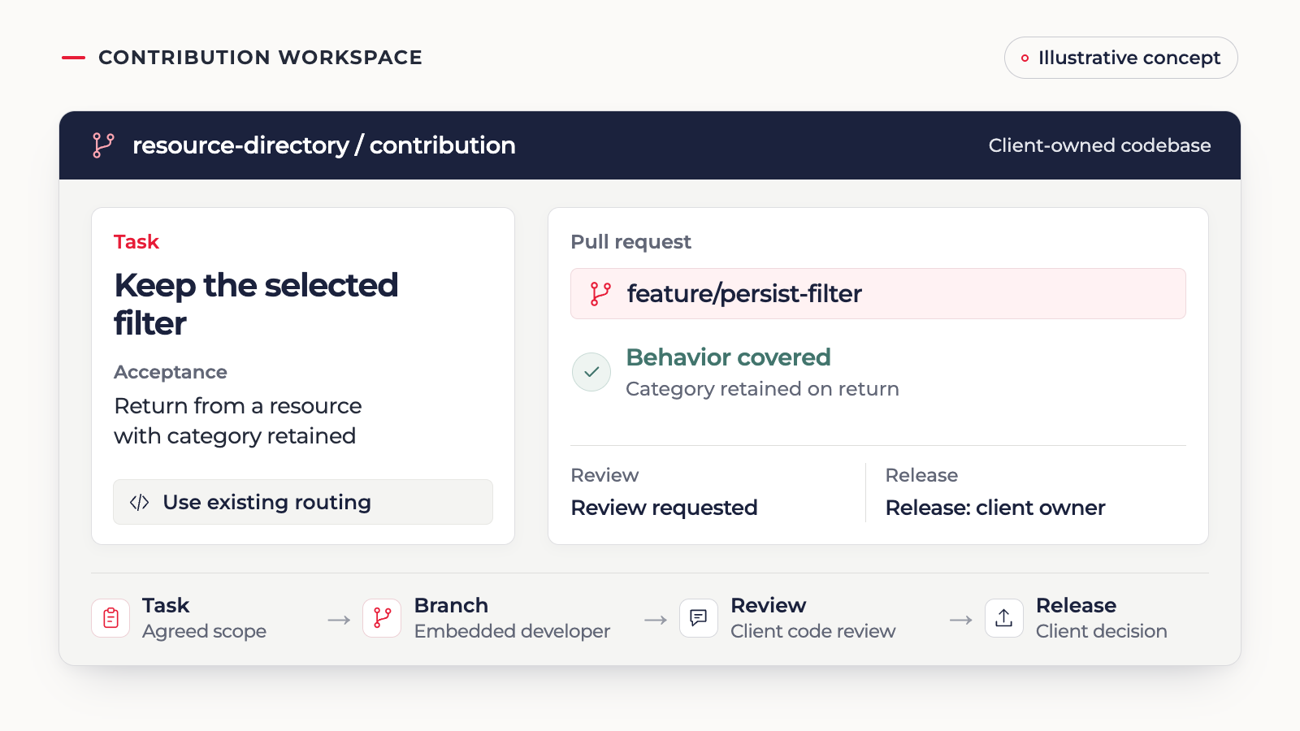Viewport: 1300px width, 731px height.
Task: Click the Review requested status
Action: click(665, 508)
